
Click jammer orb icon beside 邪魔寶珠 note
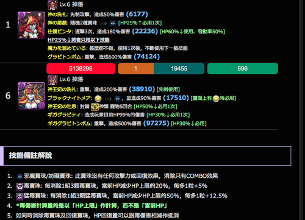tap(20, 176)
